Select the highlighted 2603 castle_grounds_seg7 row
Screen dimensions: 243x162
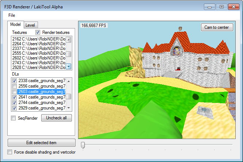point(42,92)
